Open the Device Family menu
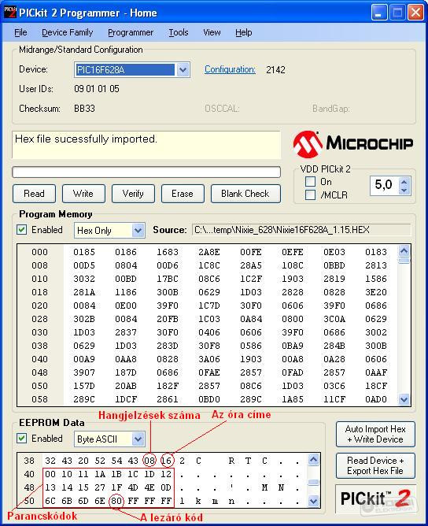The image size is (428, 526). (67, 32)
